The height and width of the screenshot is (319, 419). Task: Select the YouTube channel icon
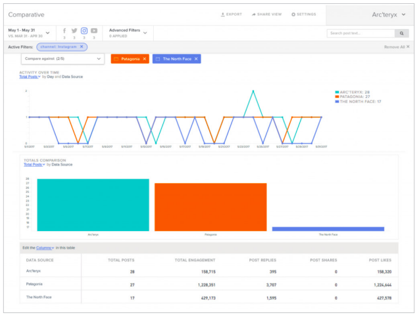click(x=94, y=31)
